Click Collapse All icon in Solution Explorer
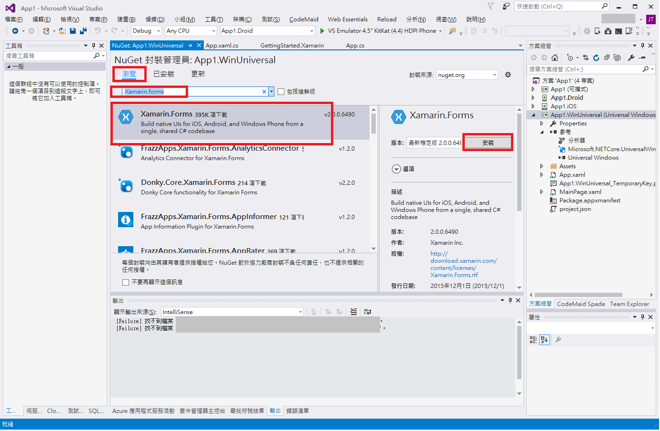The width and height of the screenshot is (660, 431). point(607,57)
